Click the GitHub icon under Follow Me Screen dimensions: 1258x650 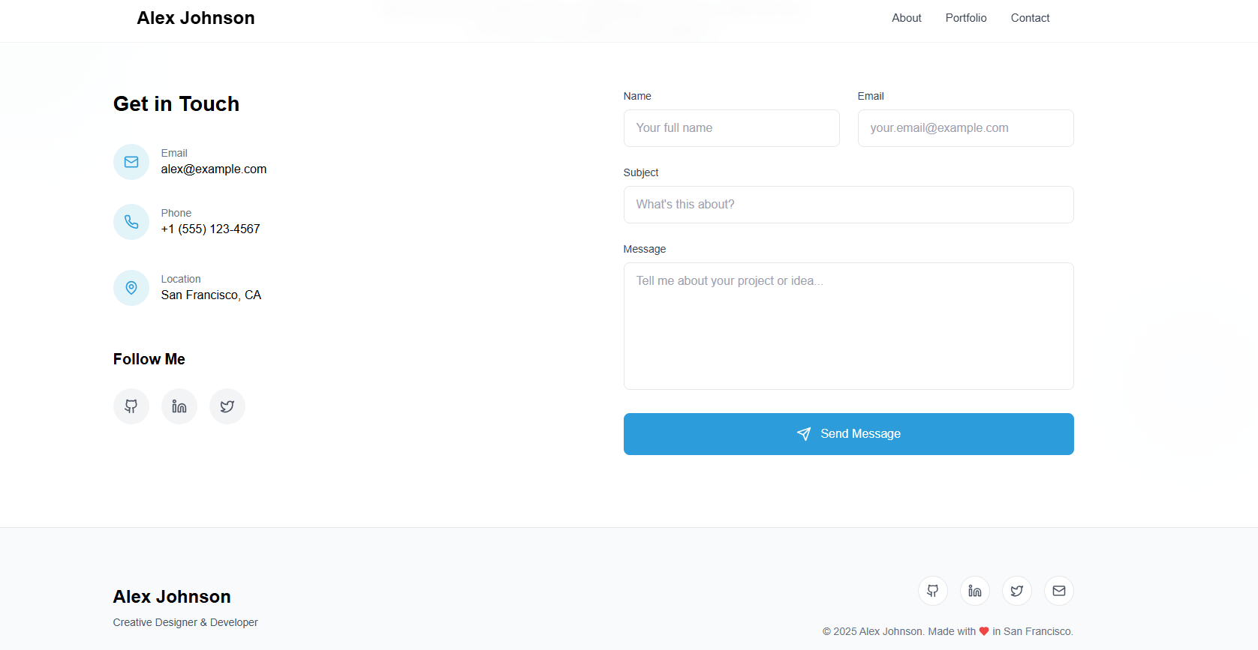tap(131, 406)
